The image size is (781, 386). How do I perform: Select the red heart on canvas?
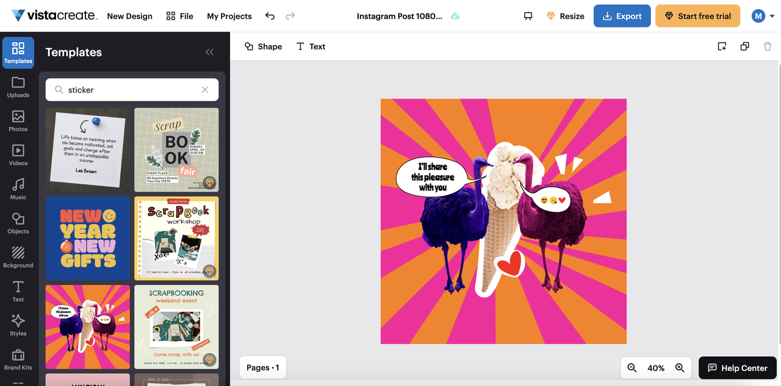click(509, 264)
